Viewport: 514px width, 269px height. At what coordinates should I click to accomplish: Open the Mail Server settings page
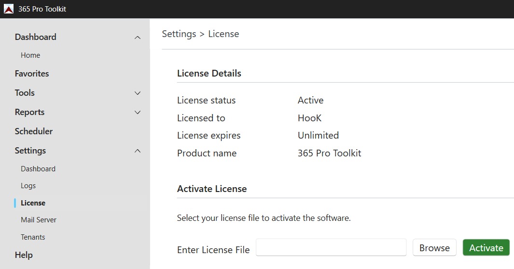[39, 220]
